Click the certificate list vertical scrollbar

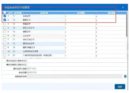pyautogui.click(x=126, y=26)
